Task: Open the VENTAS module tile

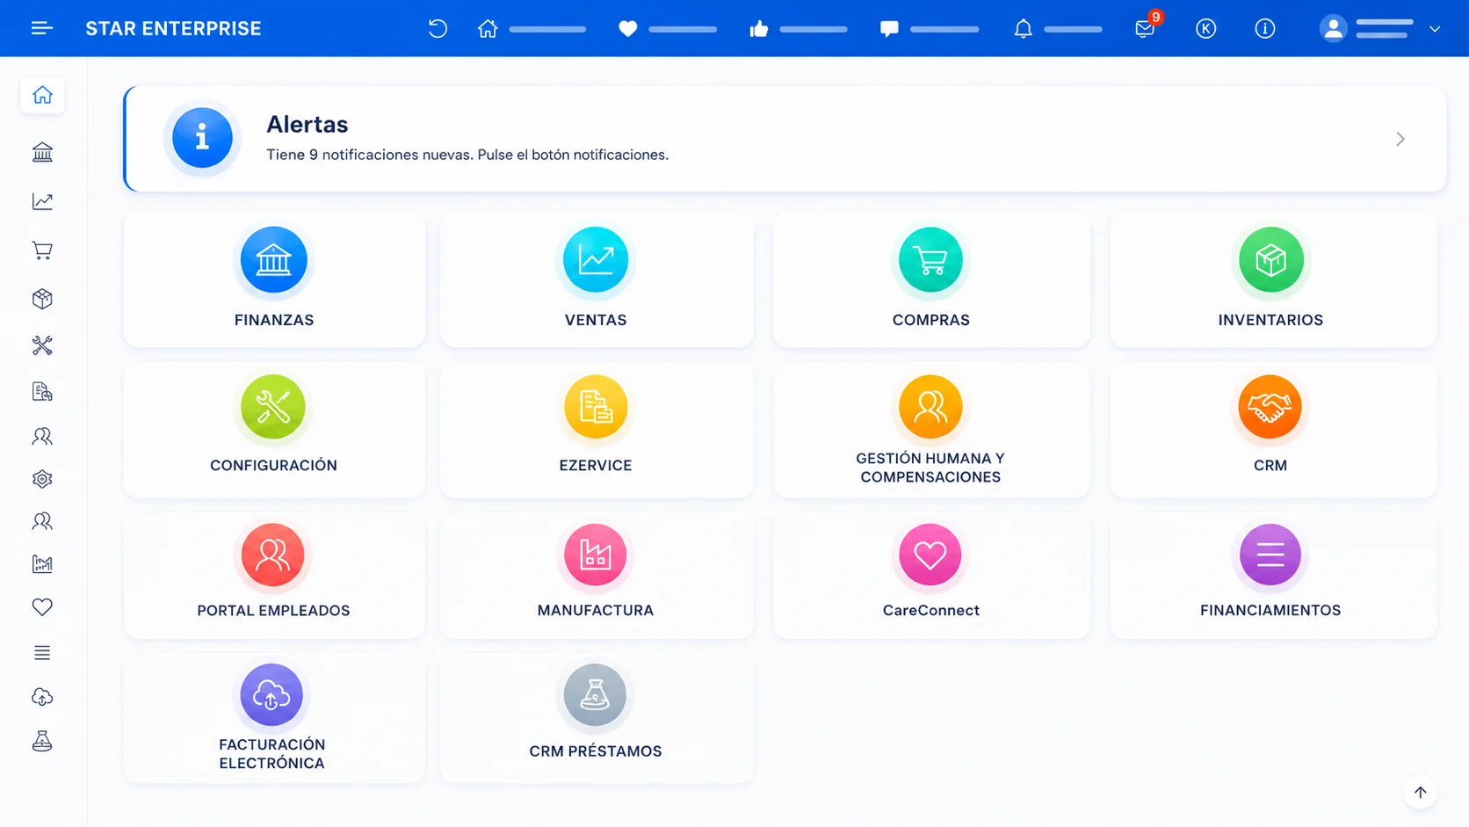Action: [x=596, y=279]
